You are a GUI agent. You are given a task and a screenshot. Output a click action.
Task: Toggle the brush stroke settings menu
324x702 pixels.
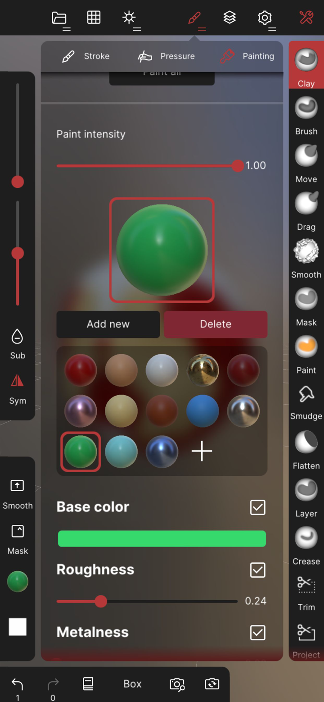coord(195,18)
